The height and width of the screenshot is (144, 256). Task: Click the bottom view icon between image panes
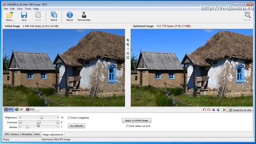point(128,58)
